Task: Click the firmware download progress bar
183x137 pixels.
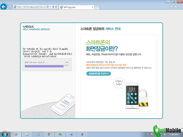Action: 47,66
